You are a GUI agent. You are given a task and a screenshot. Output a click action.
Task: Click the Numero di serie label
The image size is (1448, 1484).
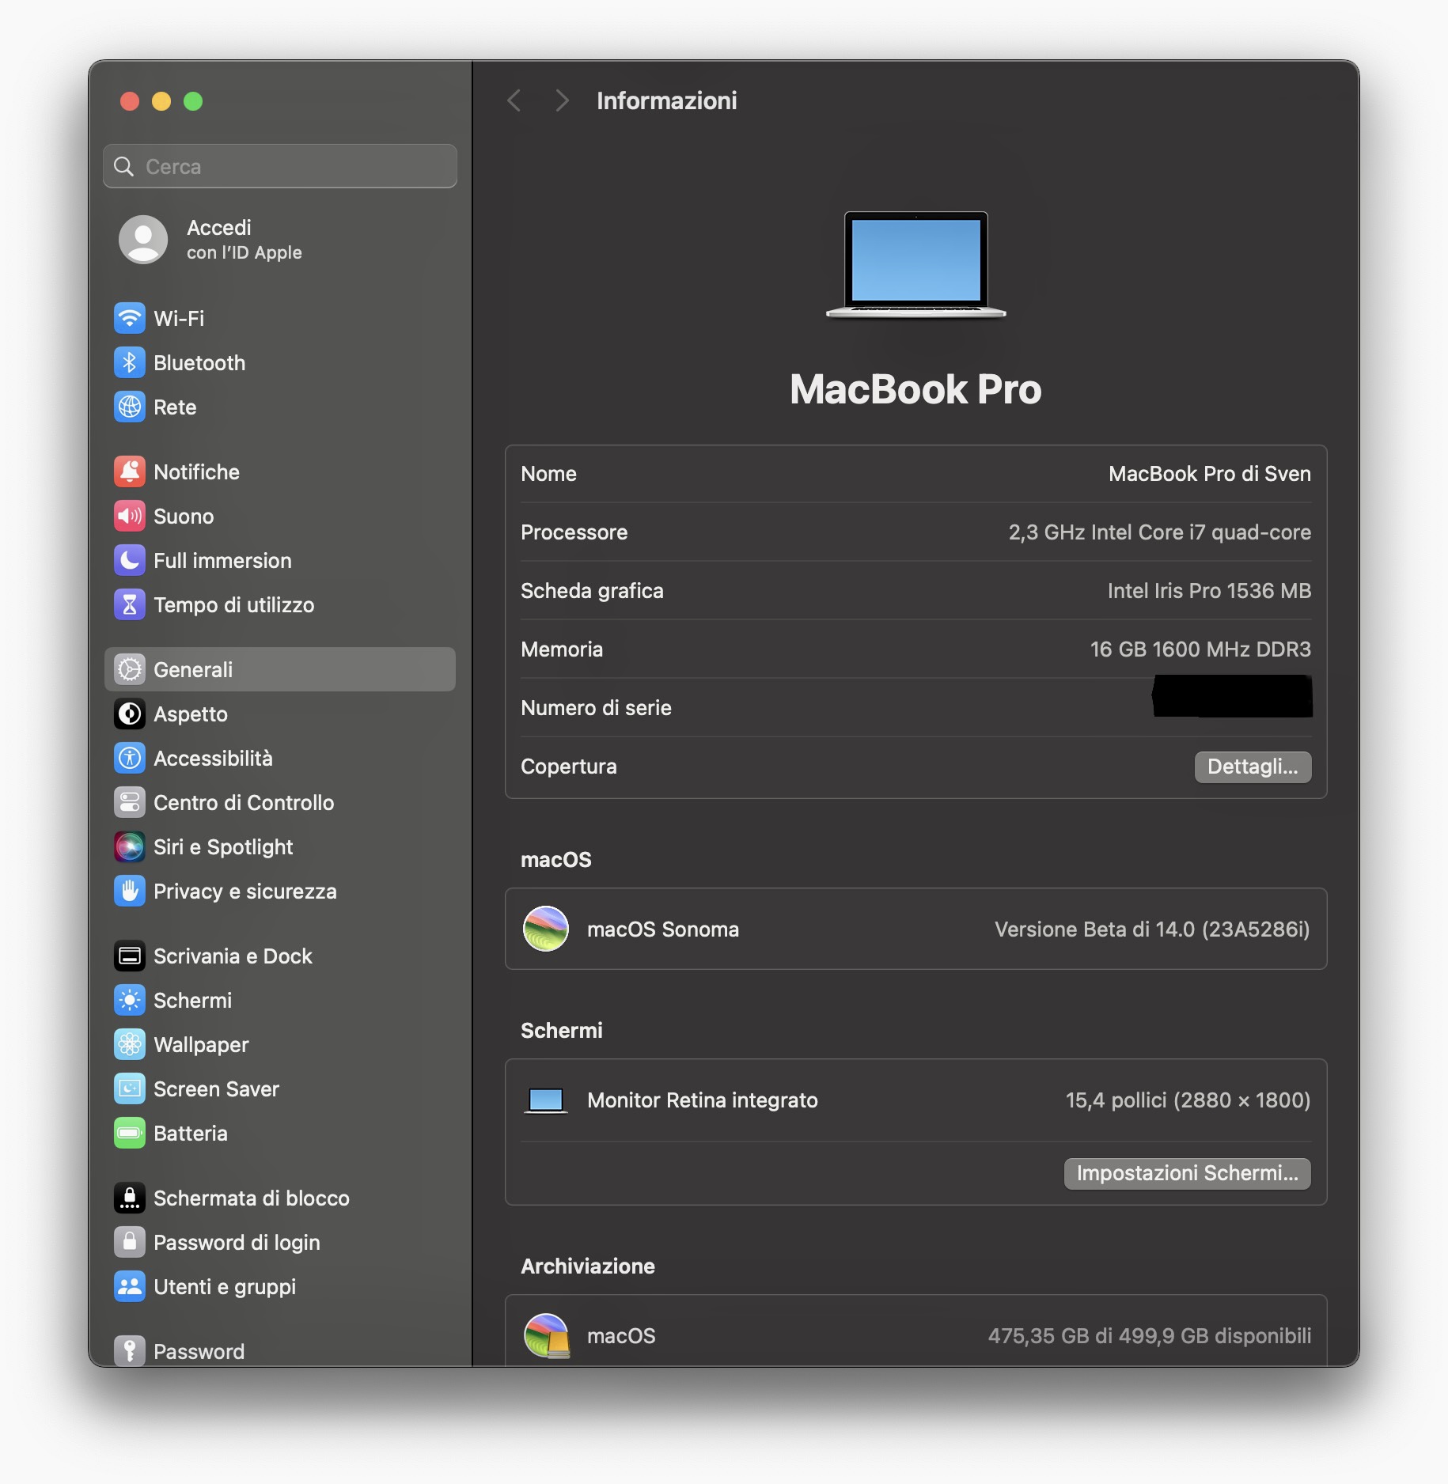tap(596, 708)
